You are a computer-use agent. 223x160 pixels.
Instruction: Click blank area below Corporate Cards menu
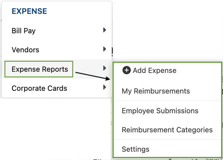click(56, 128)
